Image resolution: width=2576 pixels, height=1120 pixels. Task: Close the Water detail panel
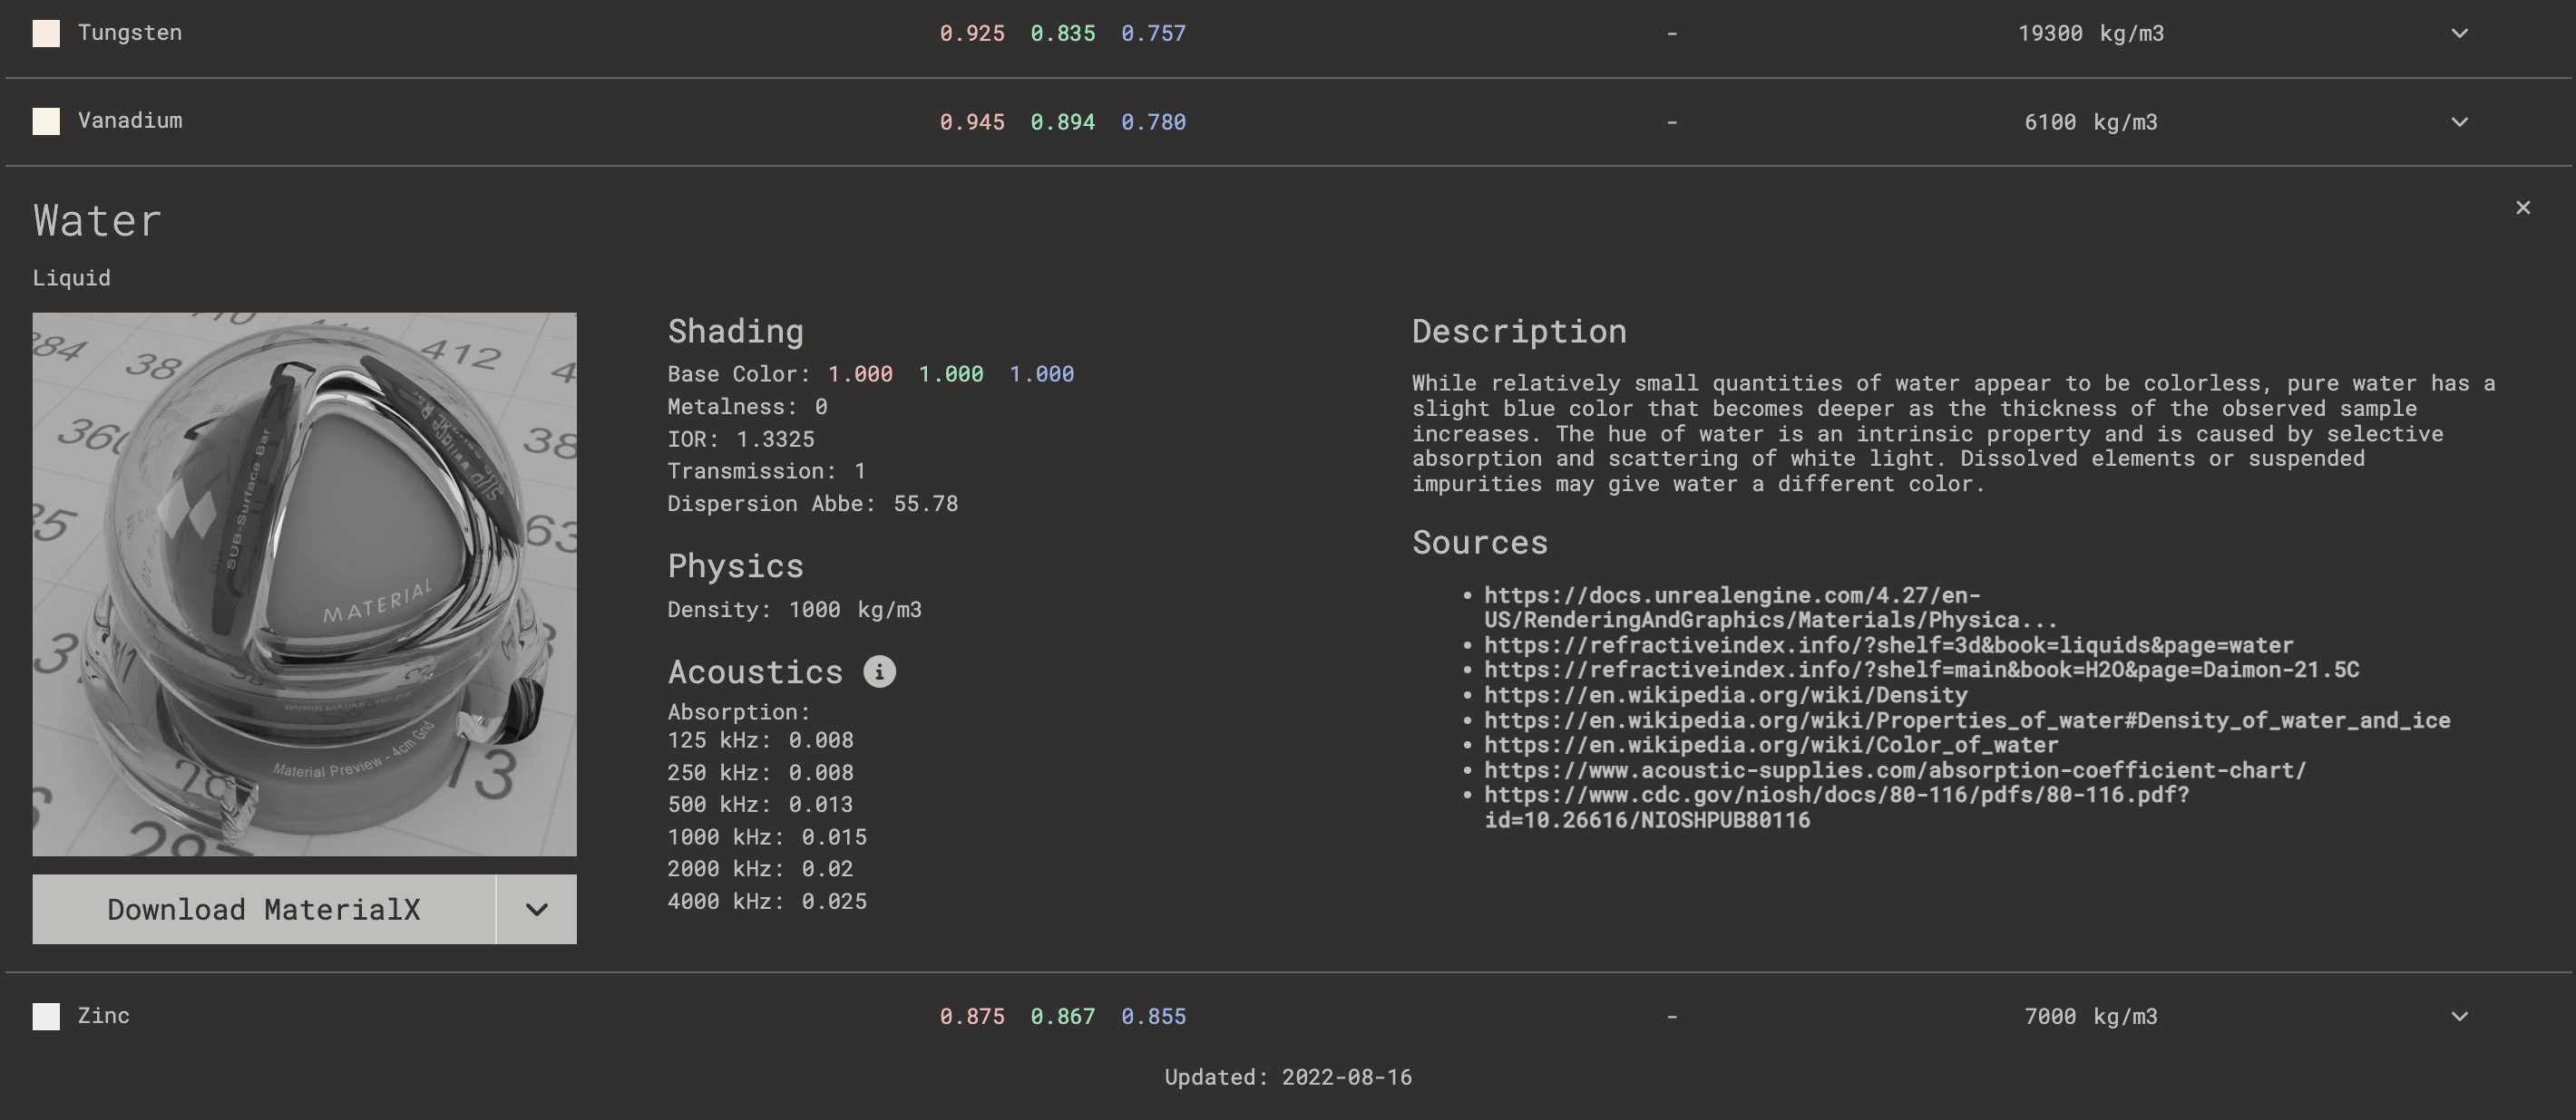2523,208
